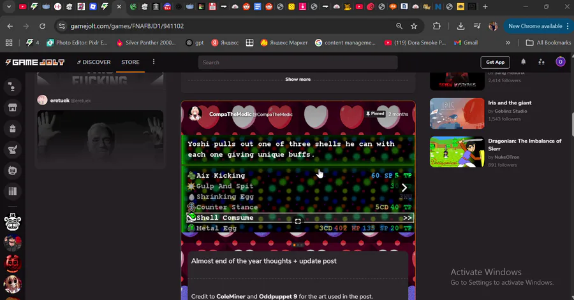Show hidden bookmarks with double chevron
Viewport: 574px width, 300px height.
click(508, 43)
